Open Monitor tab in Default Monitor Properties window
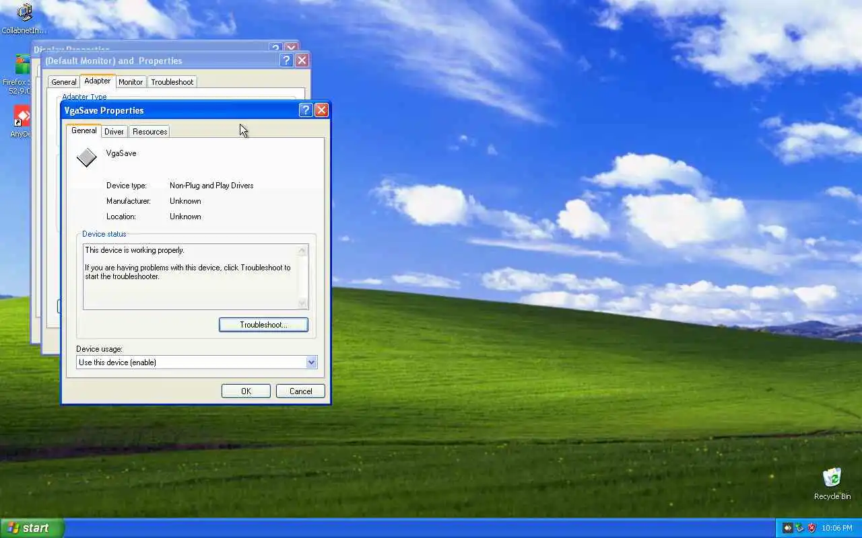Viewport: 862px width, 538px height. (131, 82)
